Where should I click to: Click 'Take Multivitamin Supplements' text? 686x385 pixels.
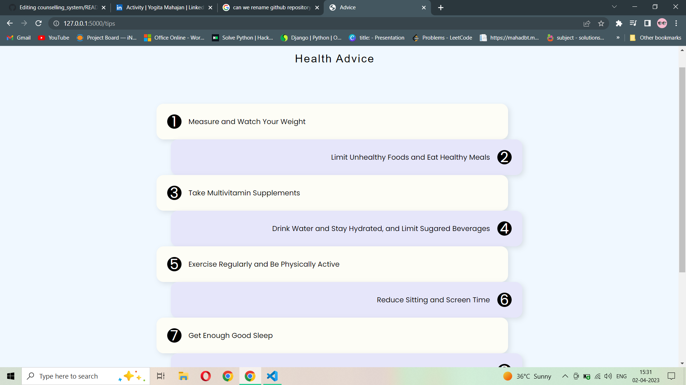pos(244,193)
